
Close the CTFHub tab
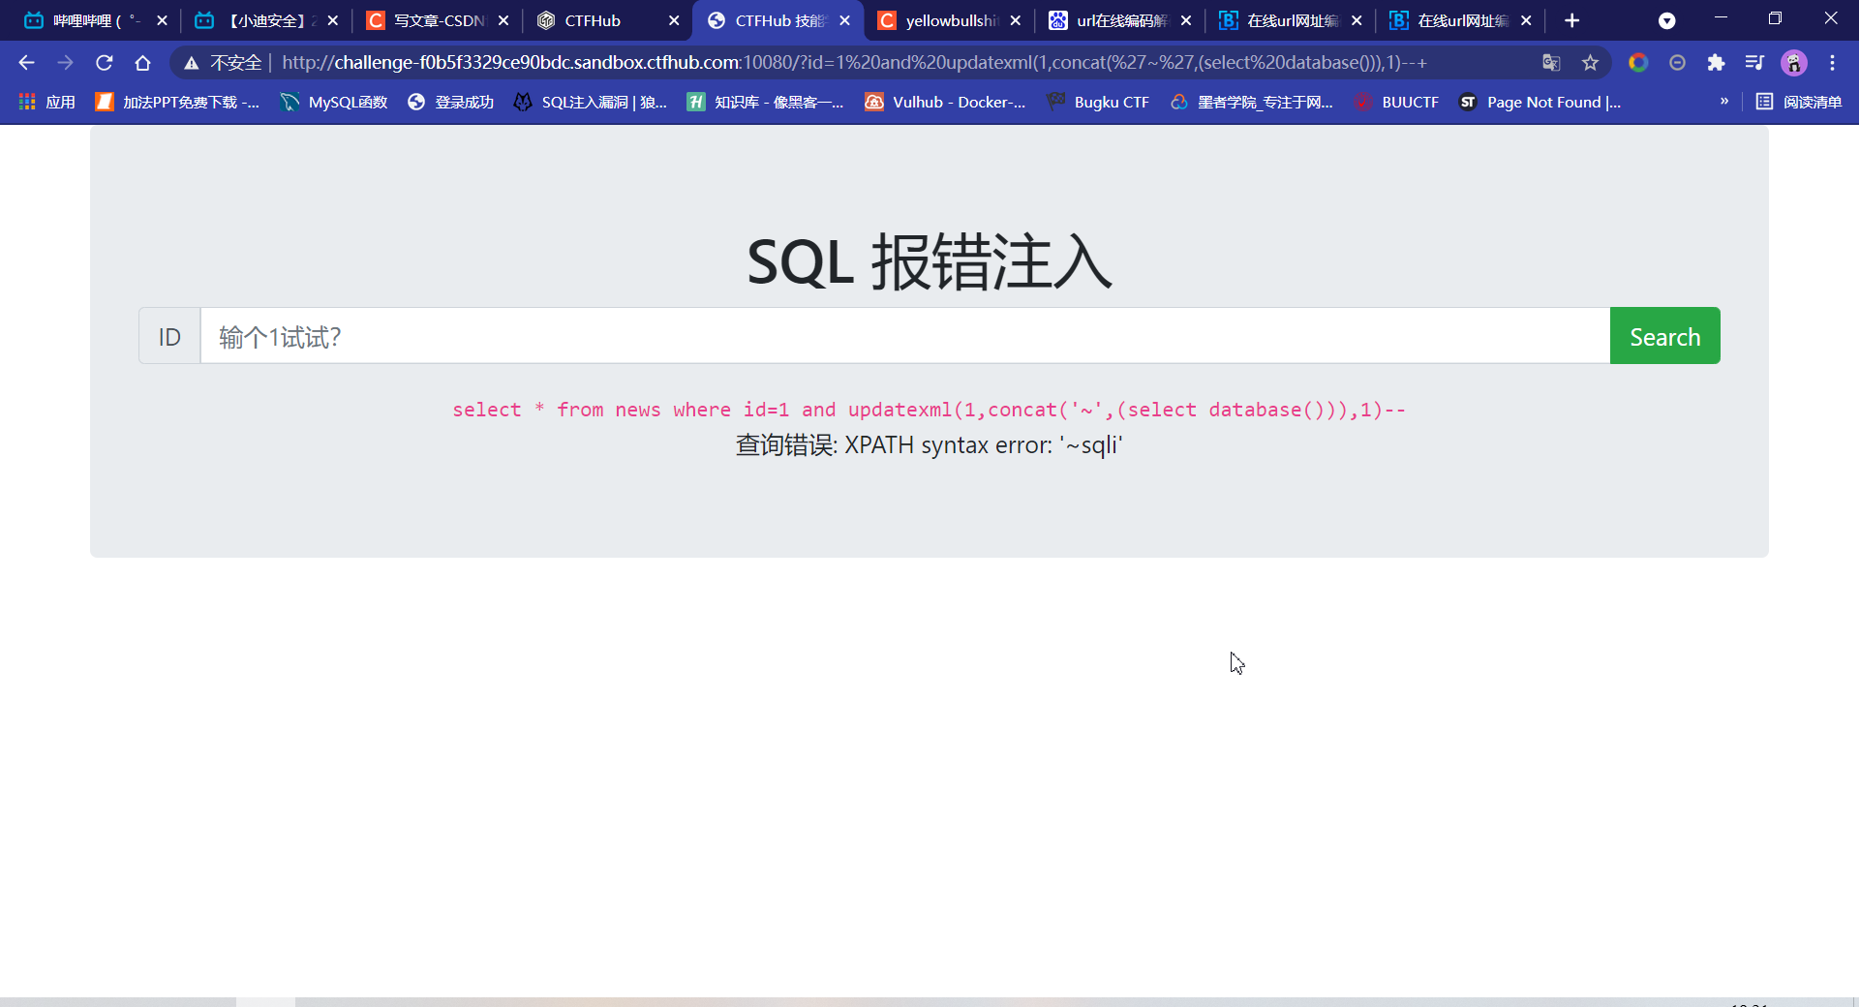click(674, 20)
